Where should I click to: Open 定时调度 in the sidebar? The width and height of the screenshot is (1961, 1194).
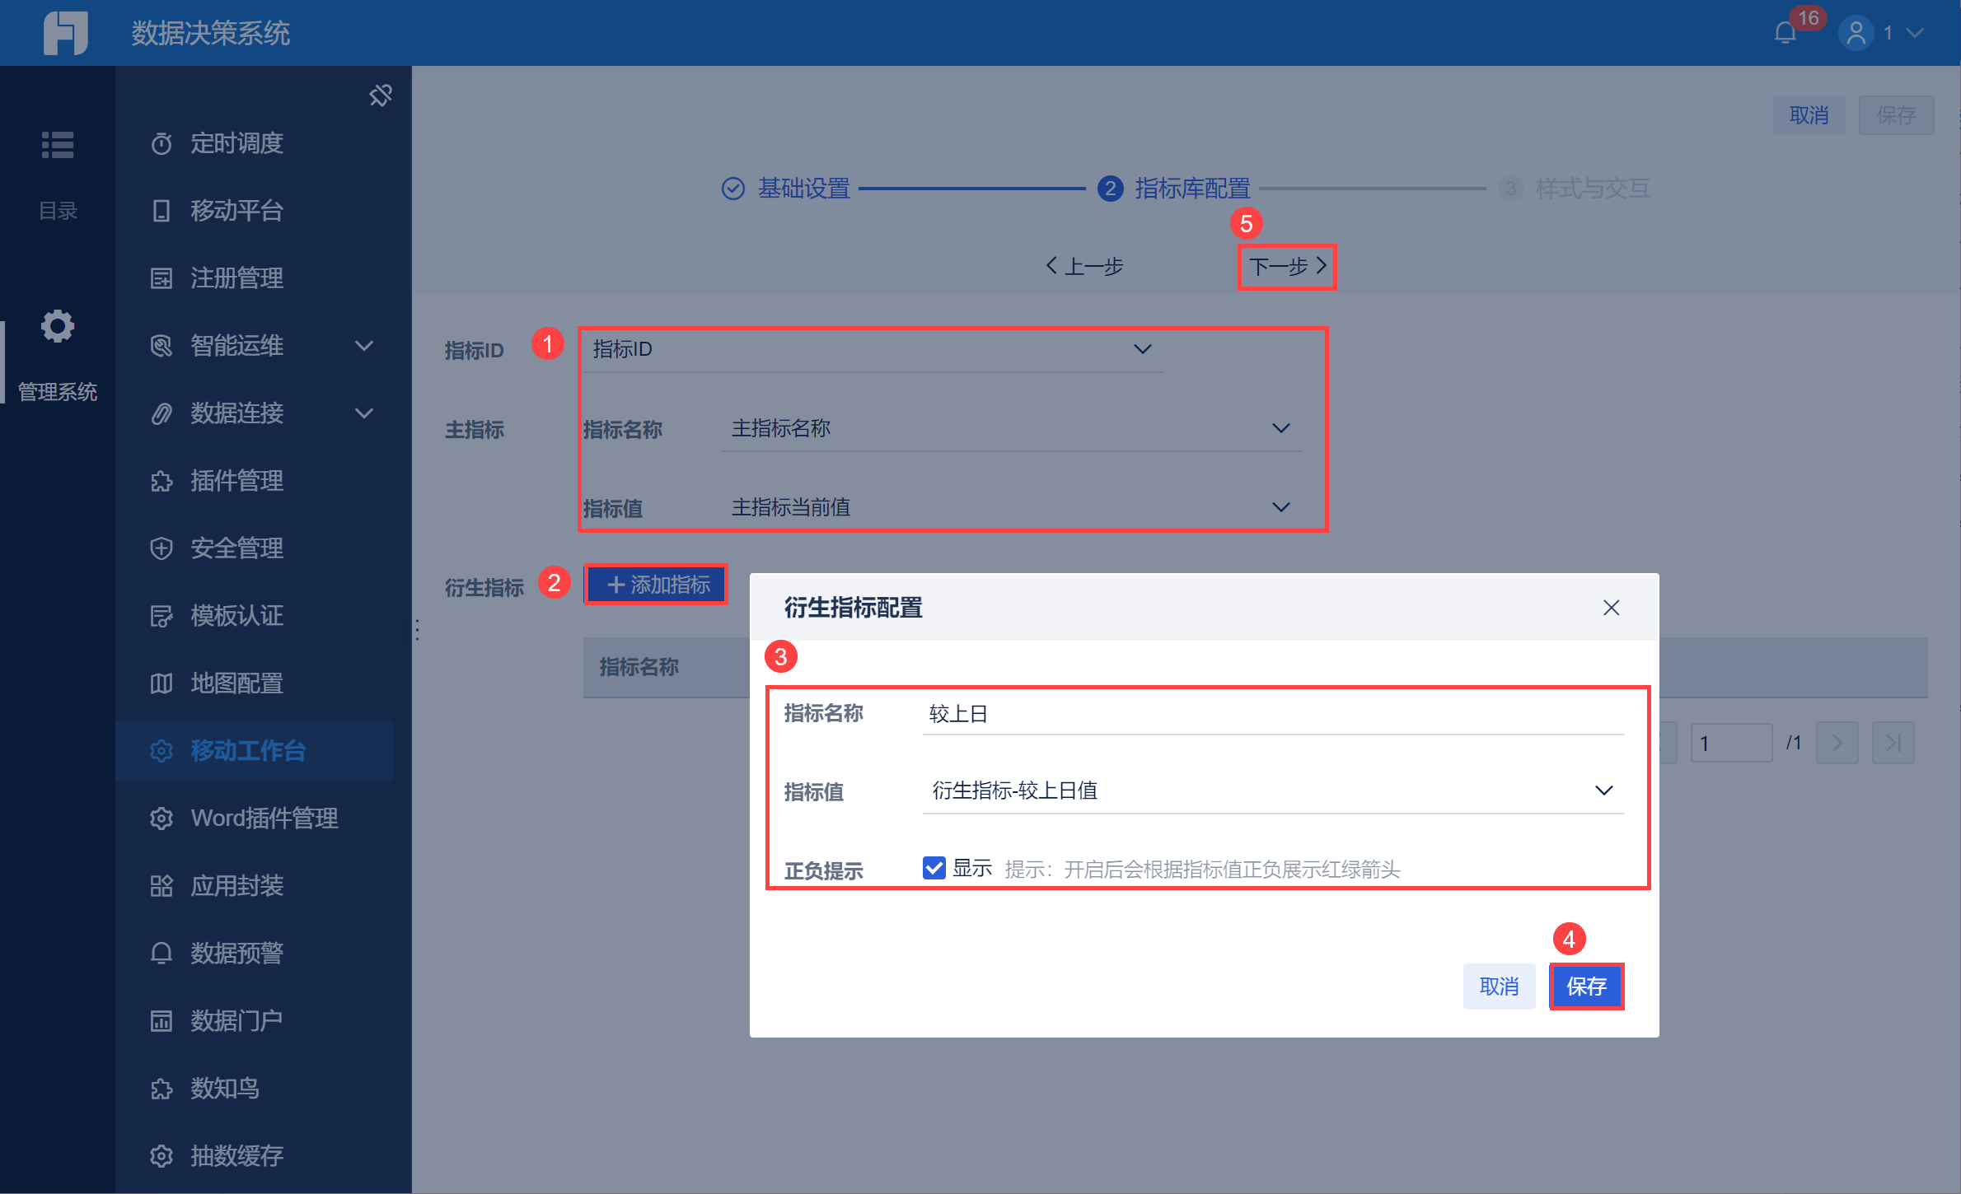point(236,143)
